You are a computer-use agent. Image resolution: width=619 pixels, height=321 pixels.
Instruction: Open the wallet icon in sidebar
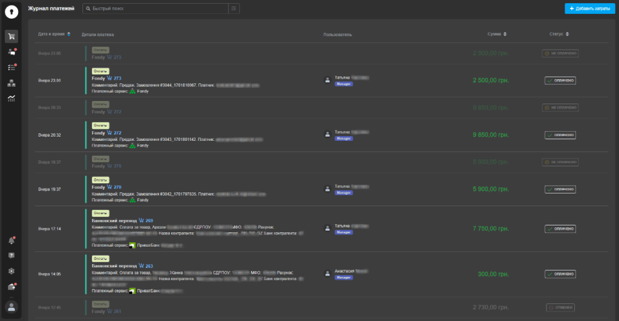pos(11,287)
